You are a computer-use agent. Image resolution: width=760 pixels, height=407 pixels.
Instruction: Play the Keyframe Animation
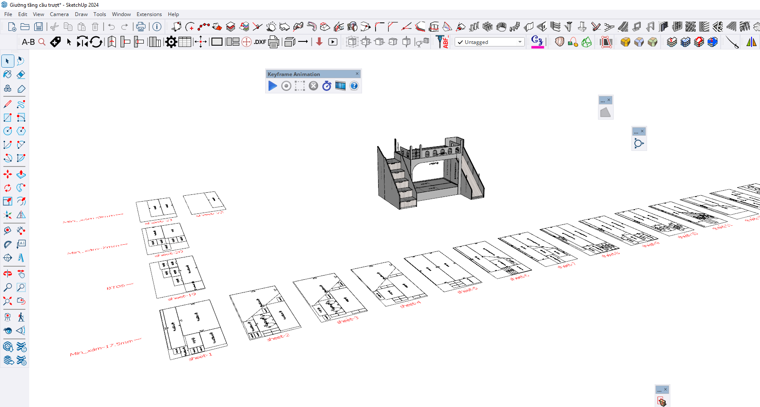point(273,86)
